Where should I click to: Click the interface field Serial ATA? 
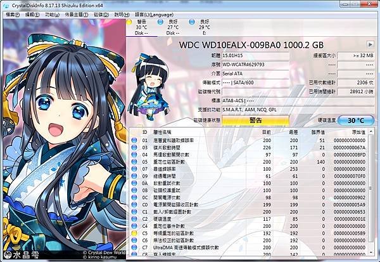point(255,74)
